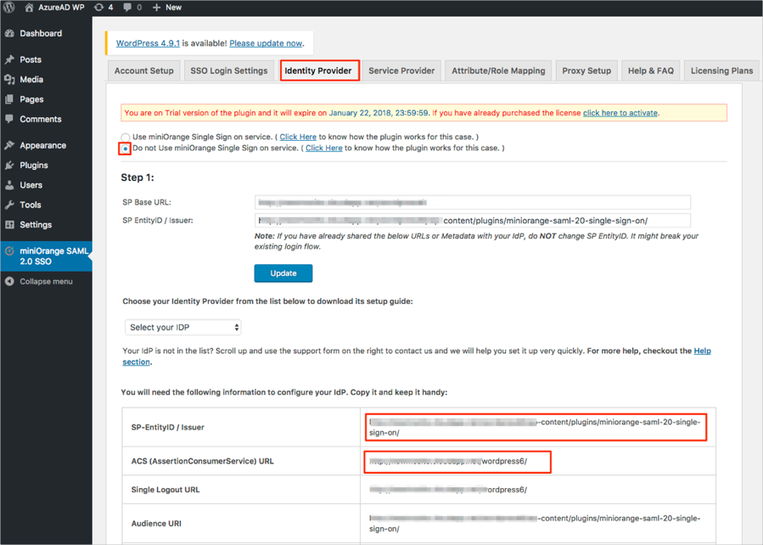Open the updates icon showing 4

tap(98, 8)
